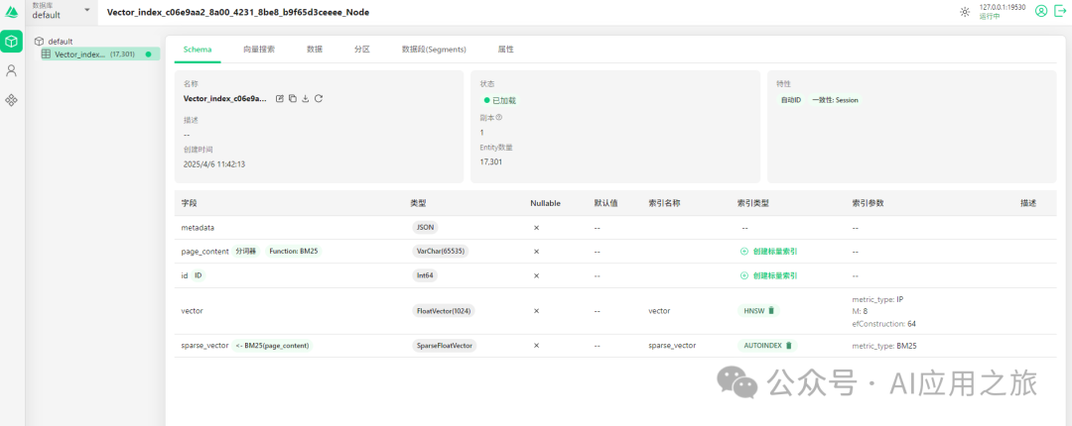This screenshot has height=426, width=1072.
Task: Click the user account avatar icon
Action: pyautogui.click(x=1041, y=12)
